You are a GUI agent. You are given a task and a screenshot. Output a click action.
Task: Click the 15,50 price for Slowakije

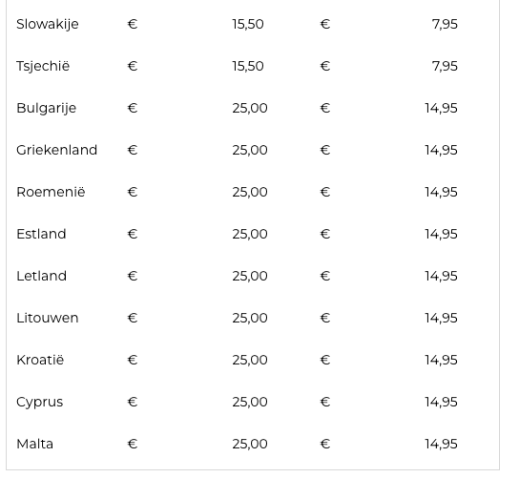point(248,24)
